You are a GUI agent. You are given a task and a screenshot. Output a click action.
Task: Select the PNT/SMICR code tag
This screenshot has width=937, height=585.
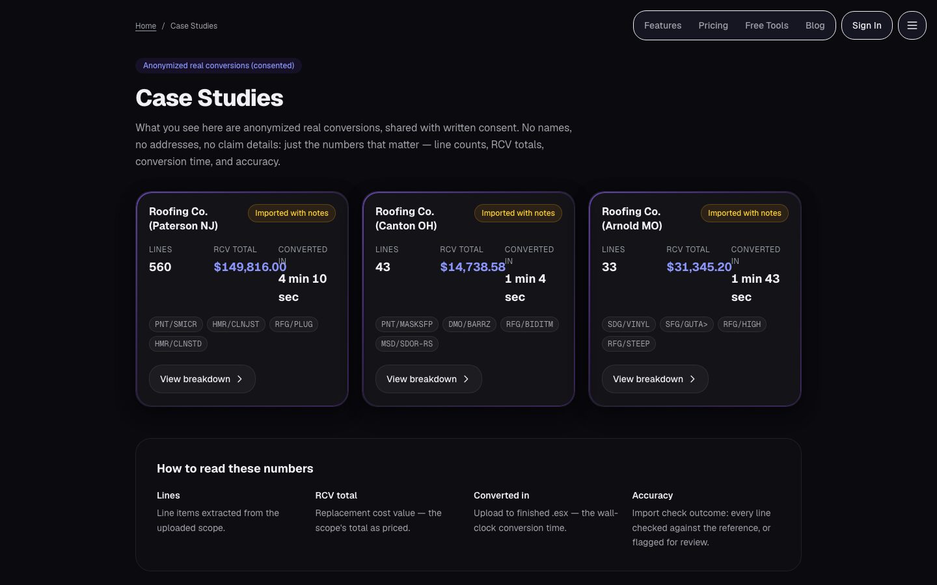click(176, 324)
